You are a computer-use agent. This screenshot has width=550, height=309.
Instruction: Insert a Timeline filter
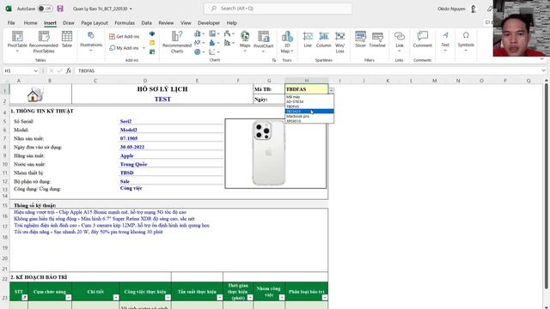(x=377, y=39)
